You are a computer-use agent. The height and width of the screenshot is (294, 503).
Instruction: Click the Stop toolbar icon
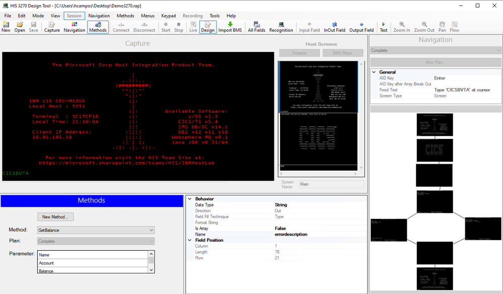point(179,27)
